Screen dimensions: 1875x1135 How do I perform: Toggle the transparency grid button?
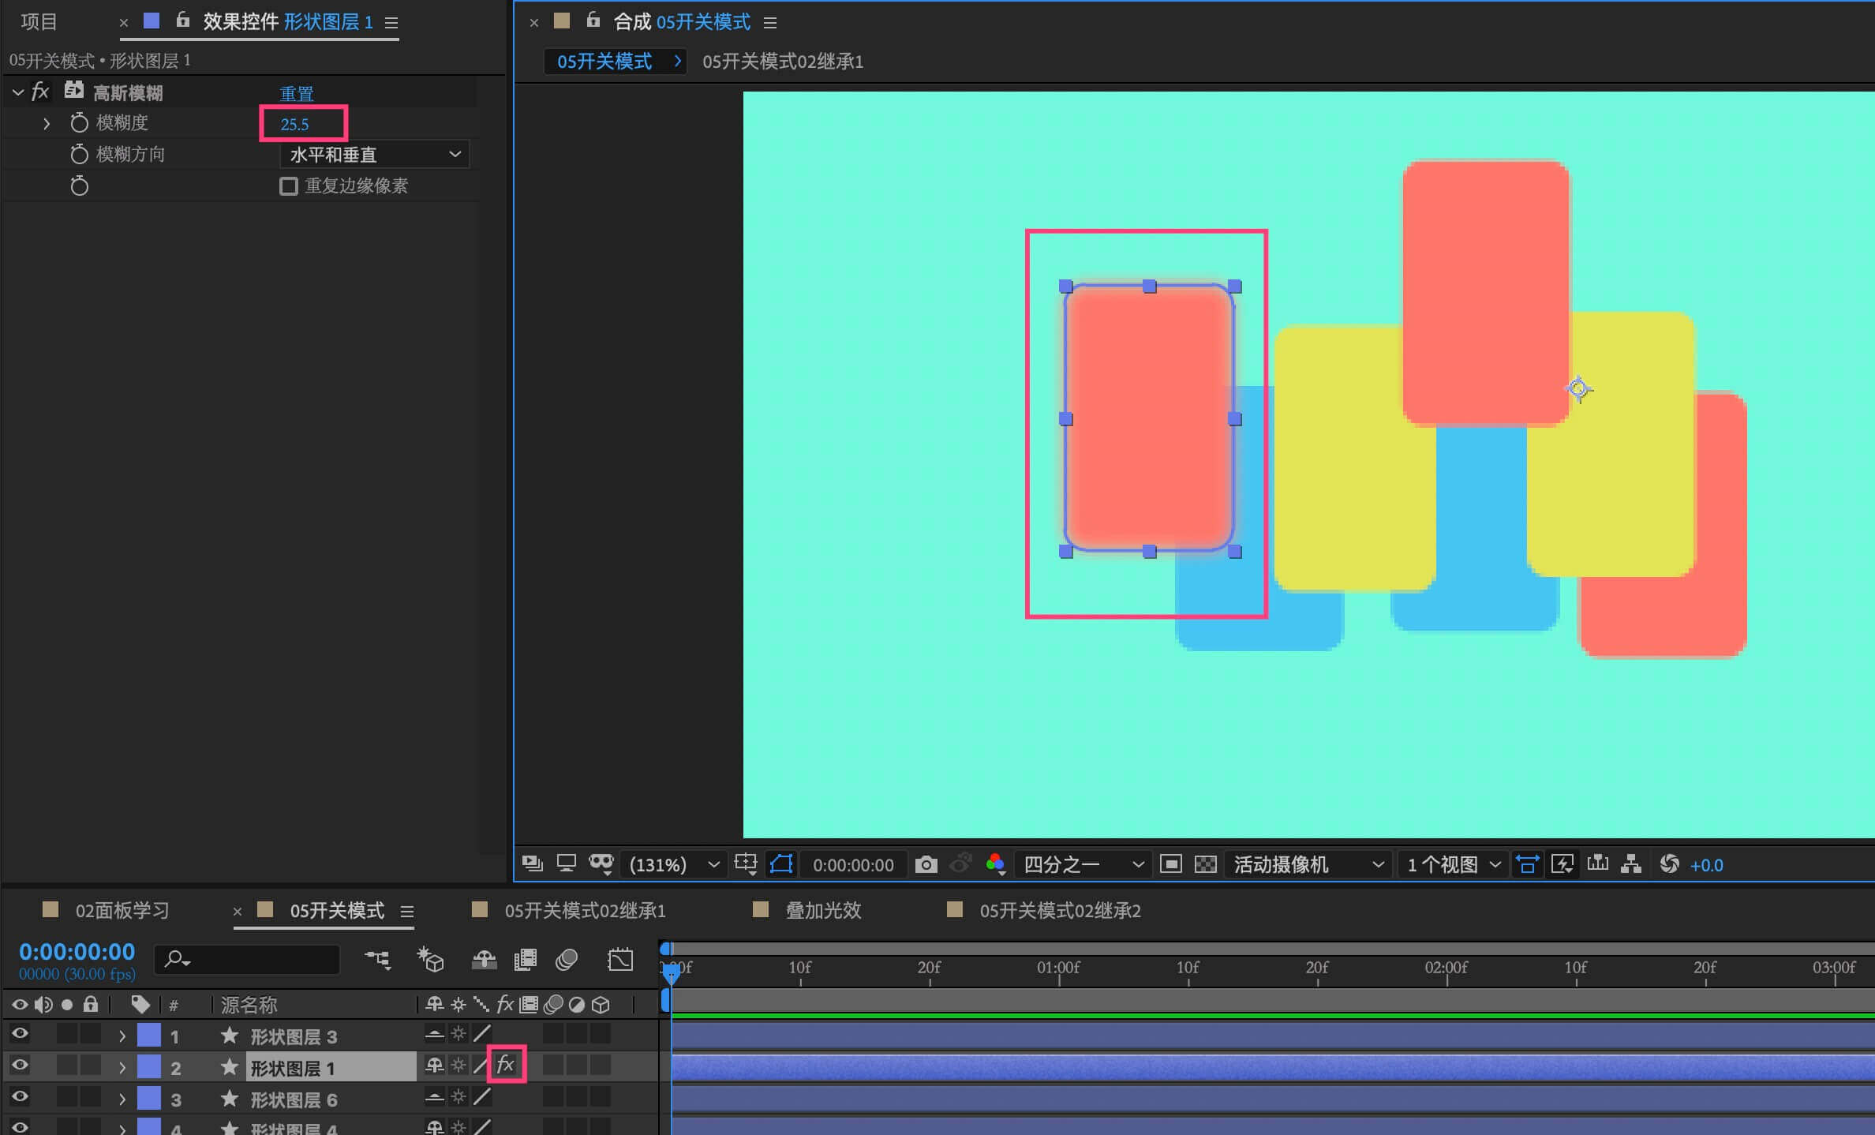(1205, 864)
